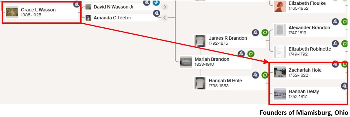Select the Elizabeth Robinette 1749-1792 card

309,51
